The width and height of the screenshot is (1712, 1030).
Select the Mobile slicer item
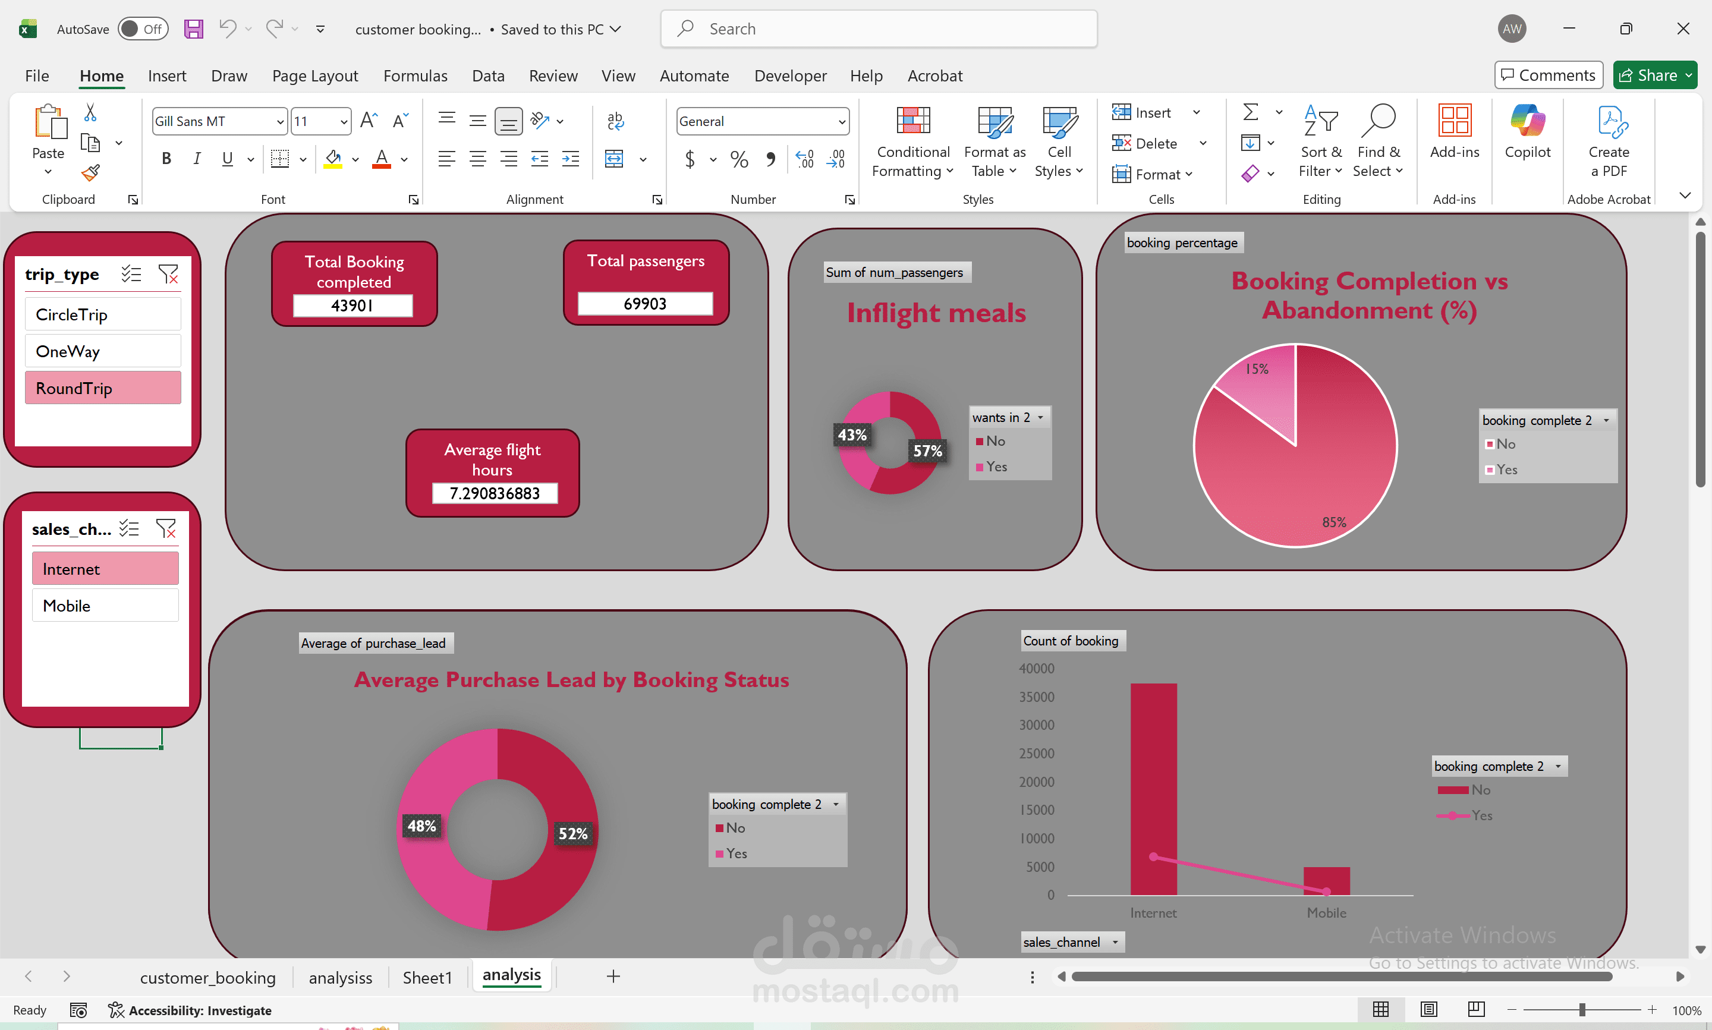click(x=105, y=606)
